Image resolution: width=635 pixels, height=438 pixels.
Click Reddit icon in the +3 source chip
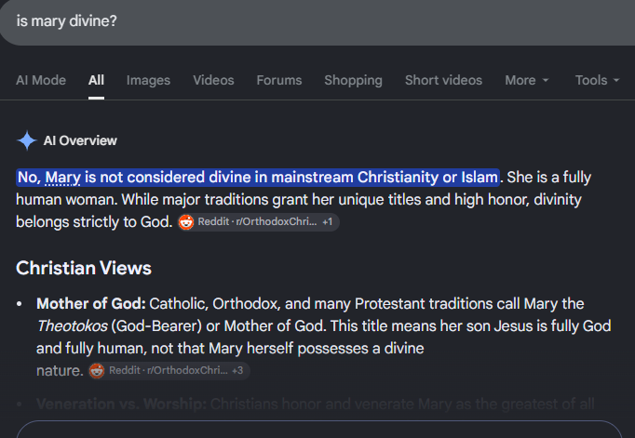point(97,370)
